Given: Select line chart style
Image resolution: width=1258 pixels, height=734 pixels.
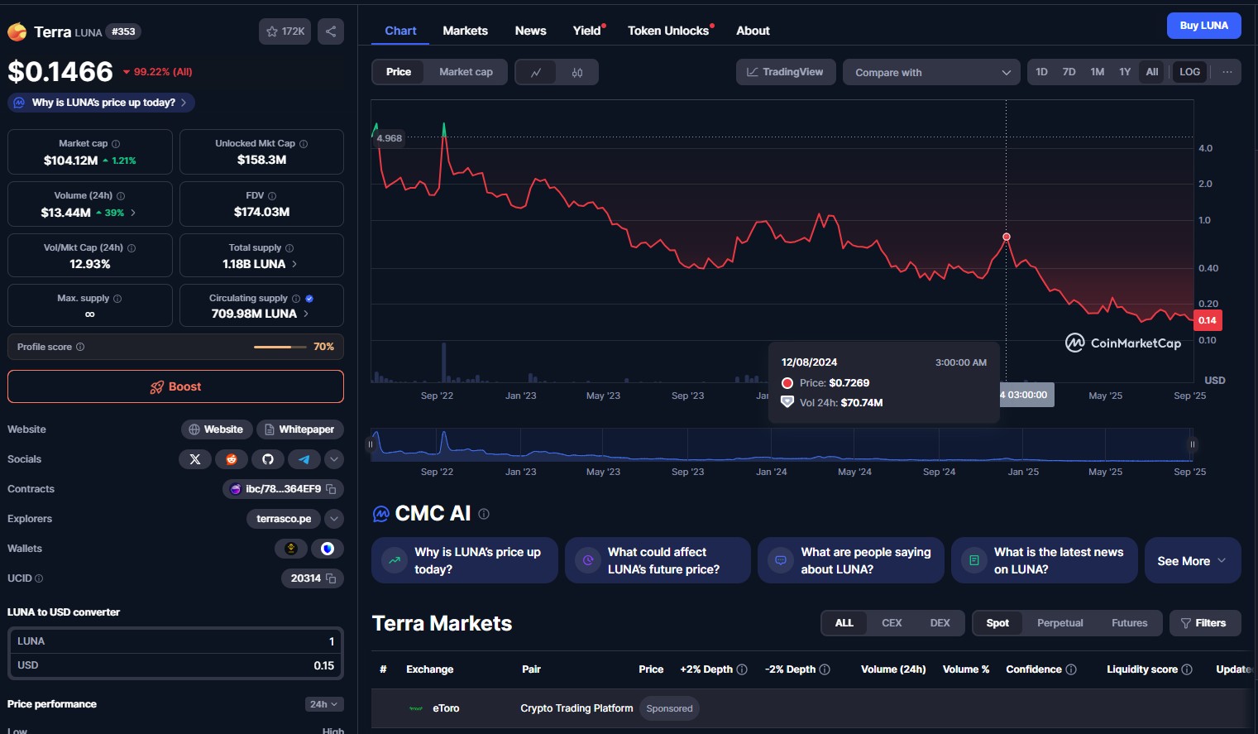Looking at the screenshot, I should (536, 73).
